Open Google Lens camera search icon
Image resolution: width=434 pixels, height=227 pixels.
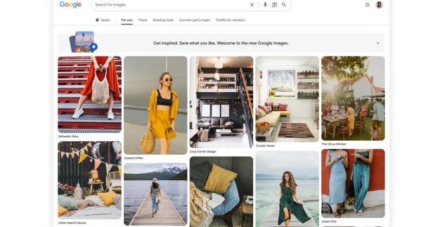click(275, 5)
